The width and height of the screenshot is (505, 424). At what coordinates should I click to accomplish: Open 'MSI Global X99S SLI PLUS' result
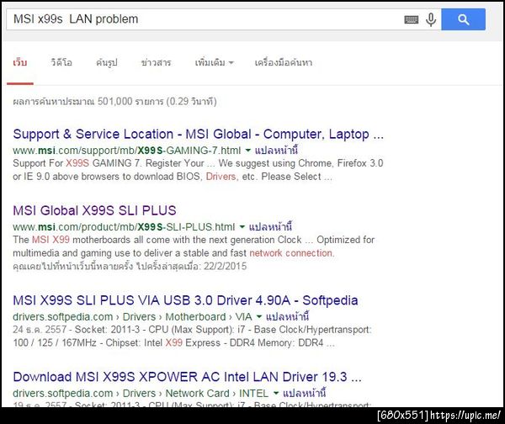tap(94, 210)
